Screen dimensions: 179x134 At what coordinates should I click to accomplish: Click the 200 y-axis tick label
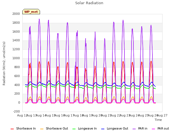click(x=17, y=94)
